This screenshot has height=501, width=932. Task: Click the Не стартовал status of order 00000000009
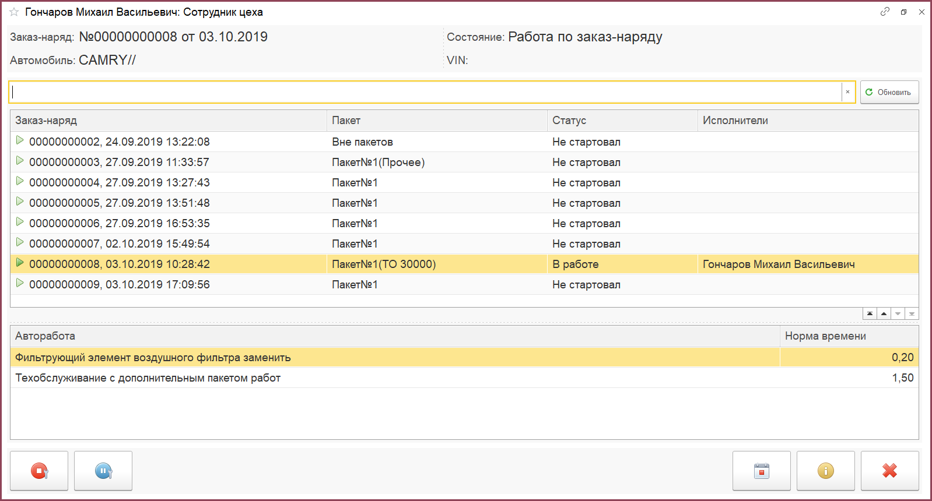click(622, 284)
